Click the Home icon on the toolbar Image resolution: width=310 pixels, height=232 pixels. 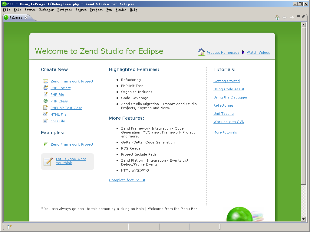[277, 18]
